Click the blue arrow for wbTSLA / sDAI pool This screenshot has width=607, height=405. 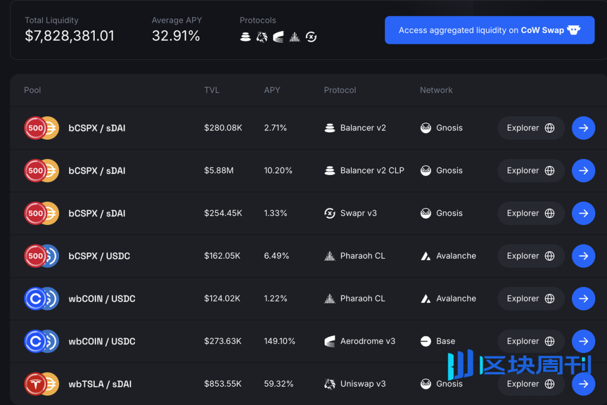click(583, 384)
